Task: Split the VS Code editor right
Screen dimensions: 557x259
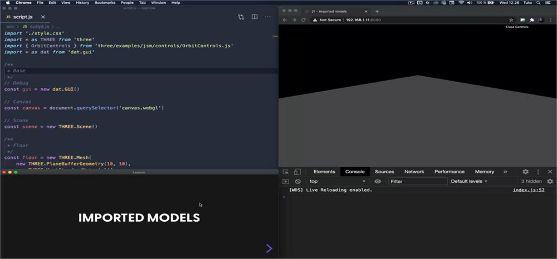Action: [255, 17]
